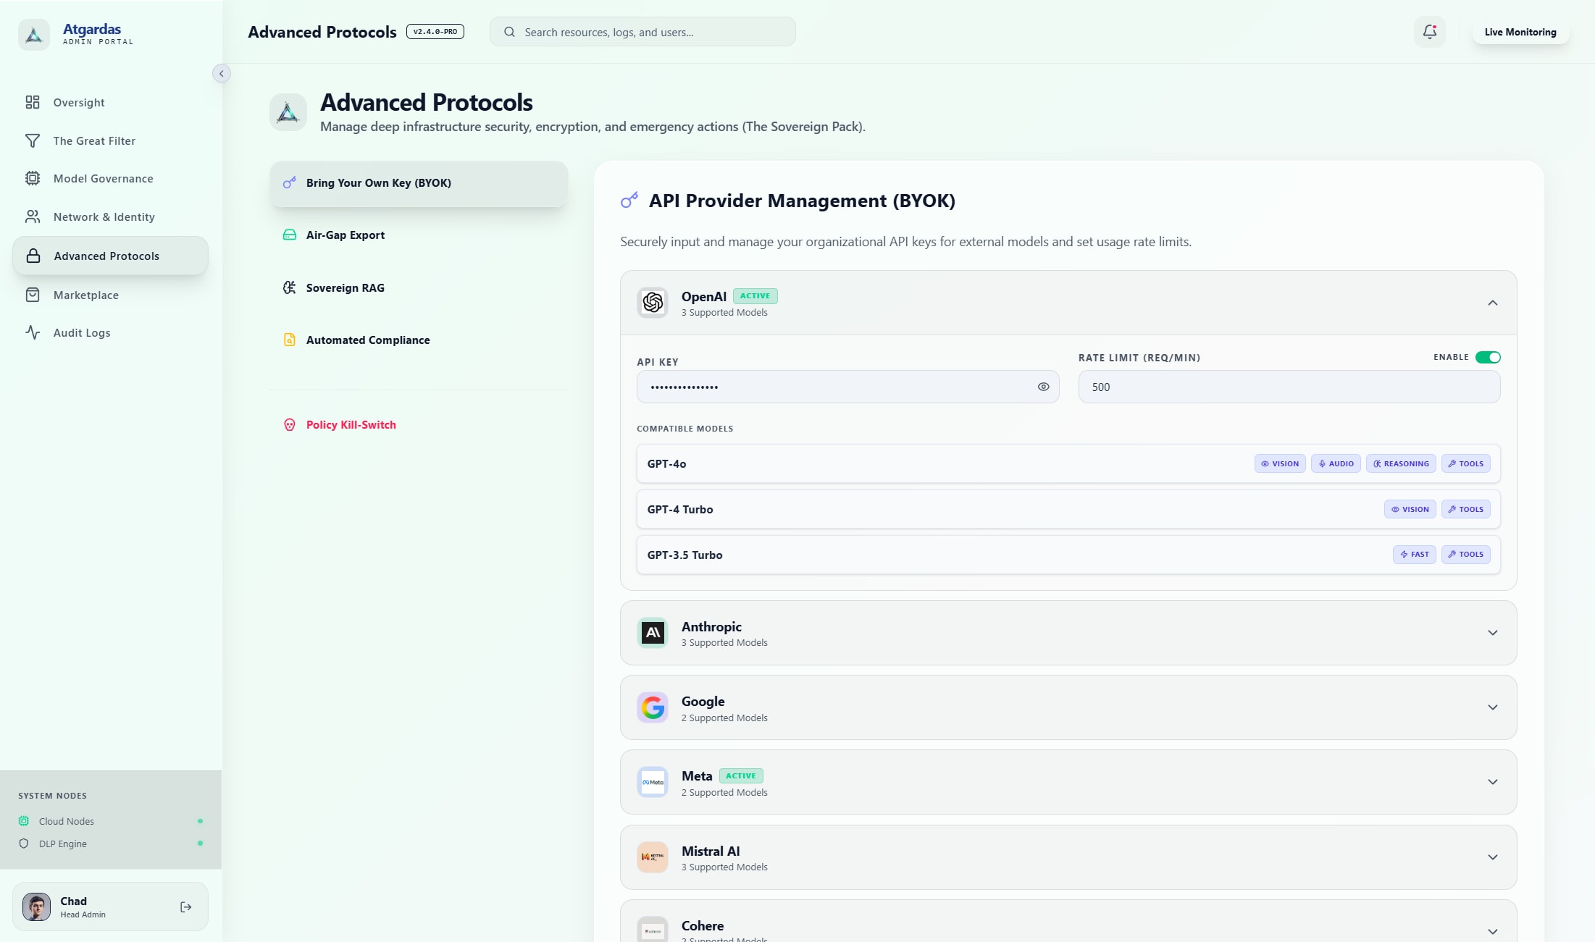Select the Sovereign RAG tab

tap(345, 287)
